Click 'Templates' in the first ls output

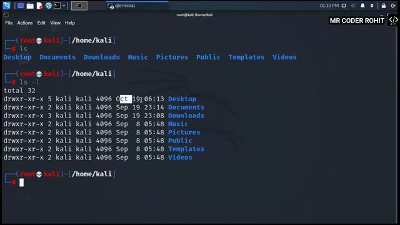(x=246, y=57)
